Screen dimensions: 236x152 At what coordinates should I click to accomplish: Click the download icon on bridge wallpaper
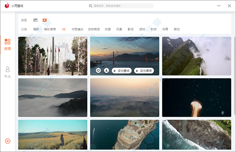click(x=107, y=71)
